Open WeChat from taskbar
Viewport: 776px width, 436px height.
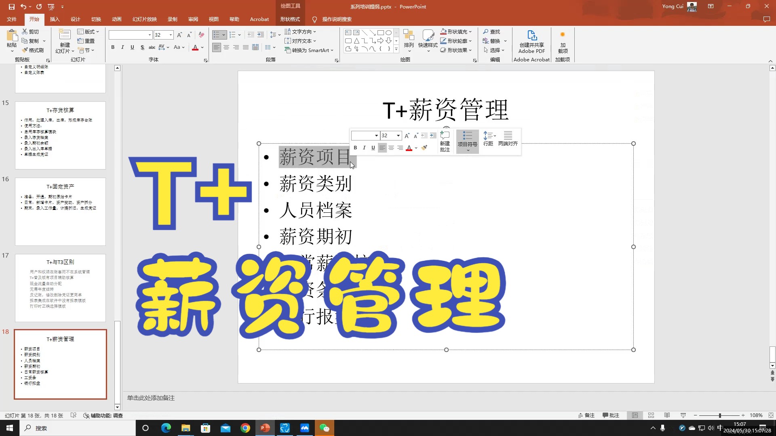tap(325, 428)
